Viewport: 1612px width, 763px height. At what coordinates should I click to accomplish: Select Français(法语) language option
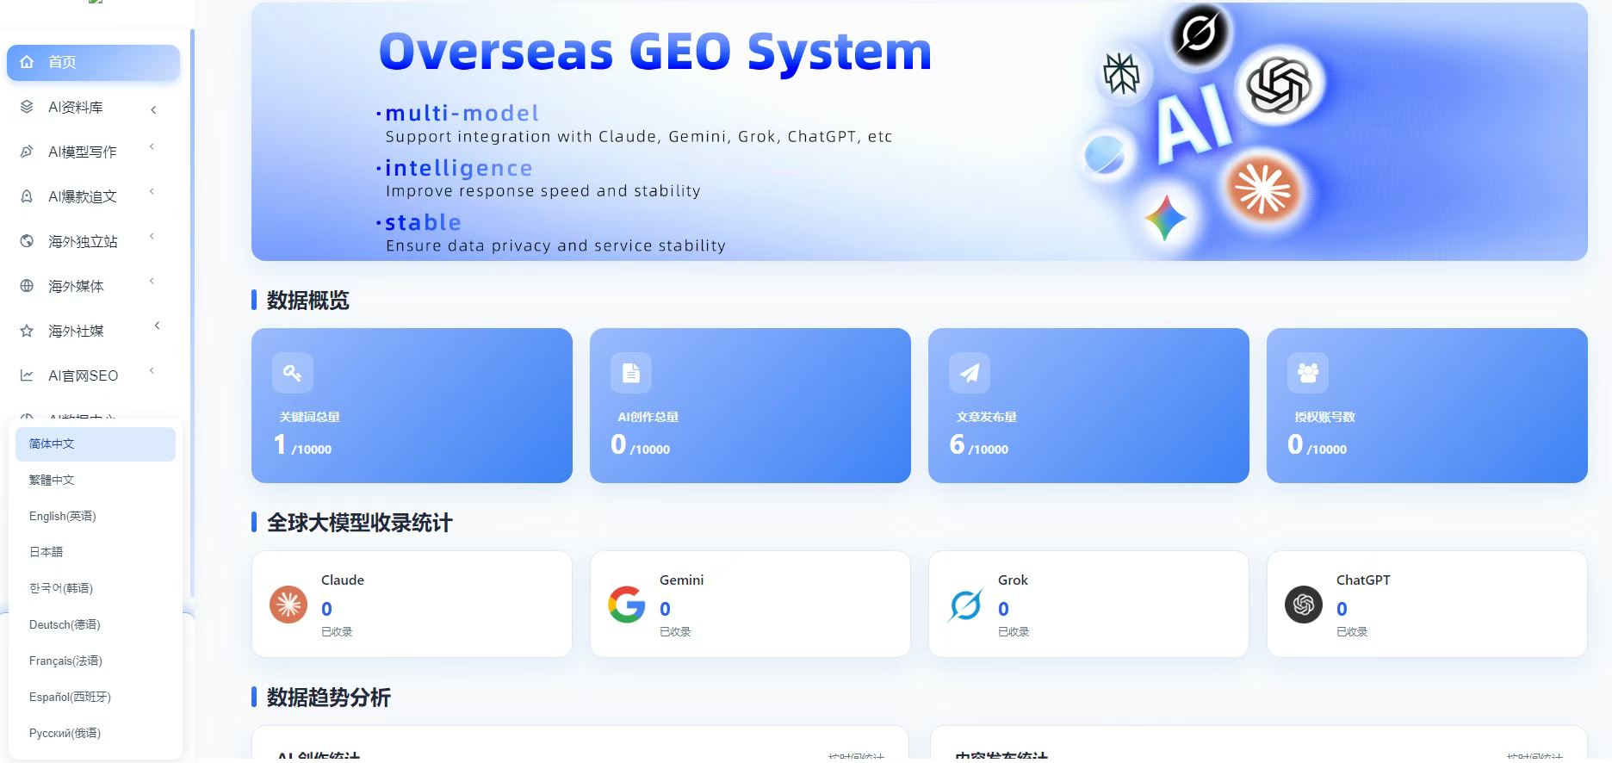coord(96,661)
